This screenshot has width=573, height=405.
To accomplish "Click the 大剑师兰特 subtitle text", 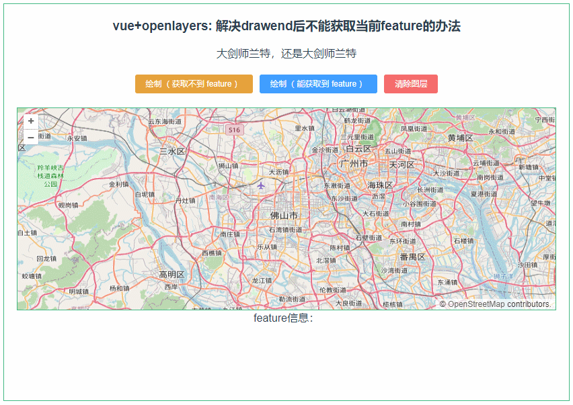I will [286, 53].
